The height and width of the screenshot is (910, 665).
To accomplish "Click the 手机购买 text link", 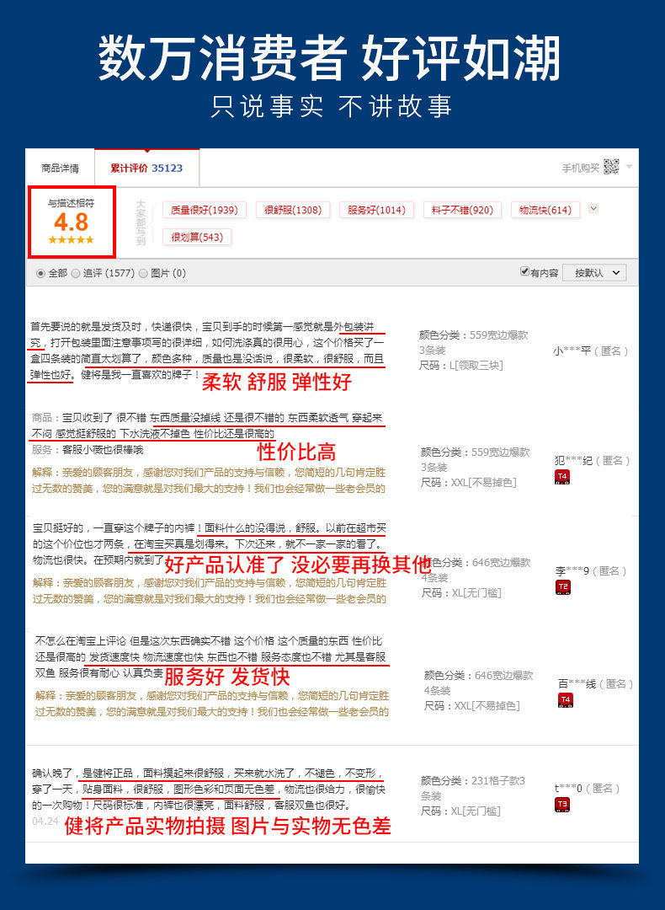I will tap(580, 169).
